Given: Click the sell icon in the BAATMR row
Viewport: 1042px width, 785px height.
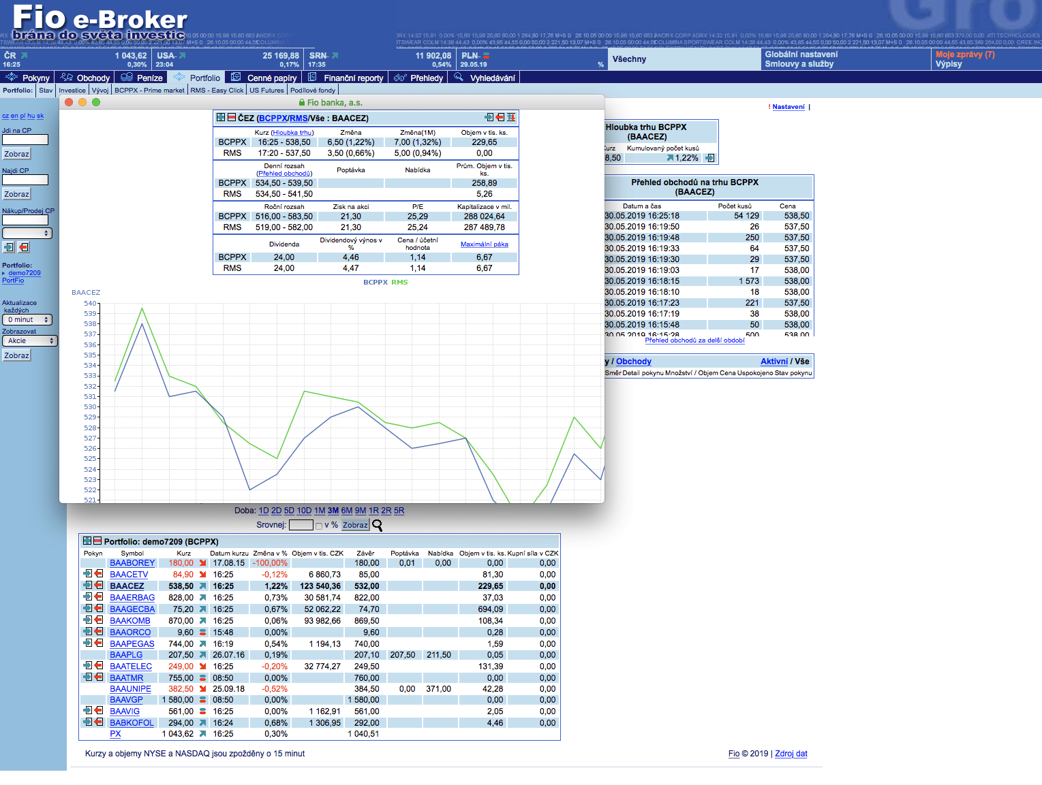Looking at the screenshot, I should [99, 677].
